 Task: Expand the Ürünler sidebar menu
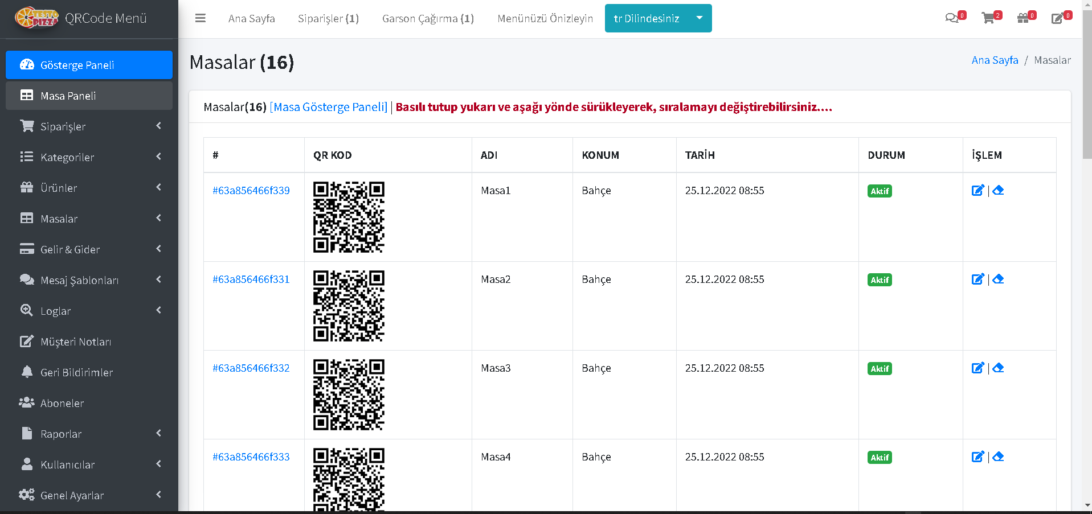tap(89, 188)
